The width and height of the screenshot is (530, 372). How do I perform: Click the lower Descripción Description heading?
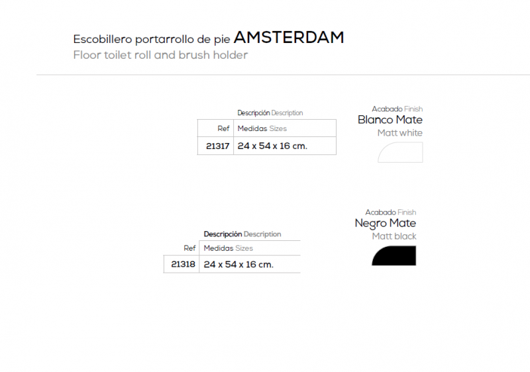(x=242, y=234)
